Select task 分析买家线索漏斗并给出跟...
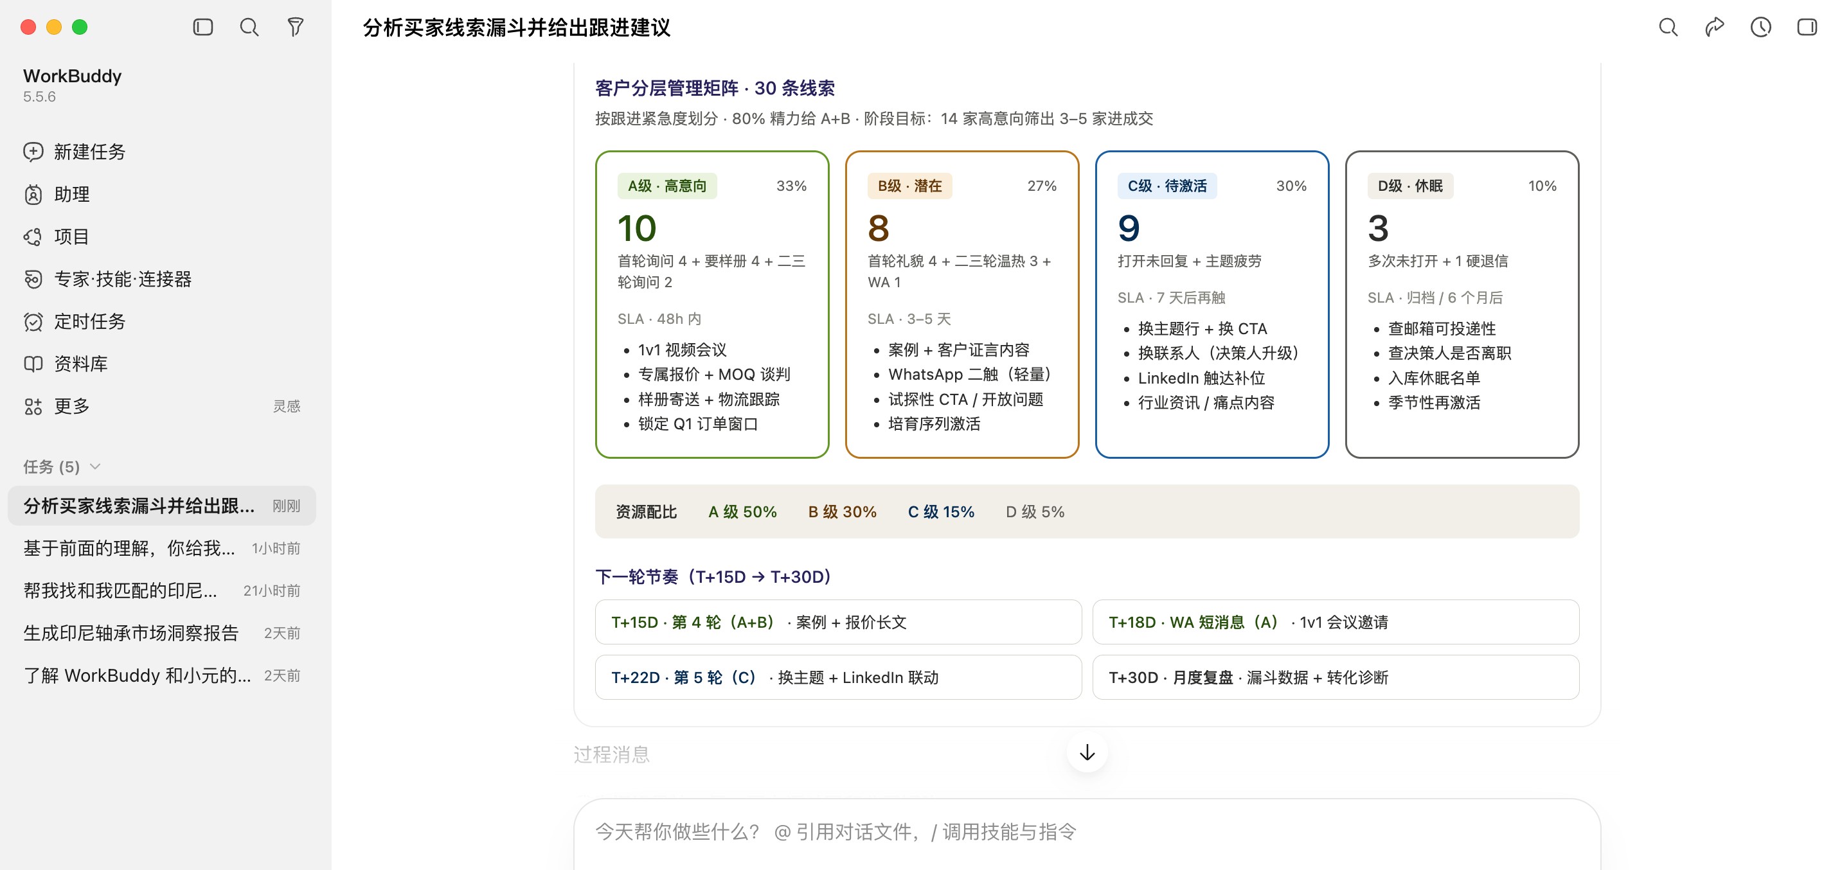Screen dimensions: 1824x870 (161, 506)
